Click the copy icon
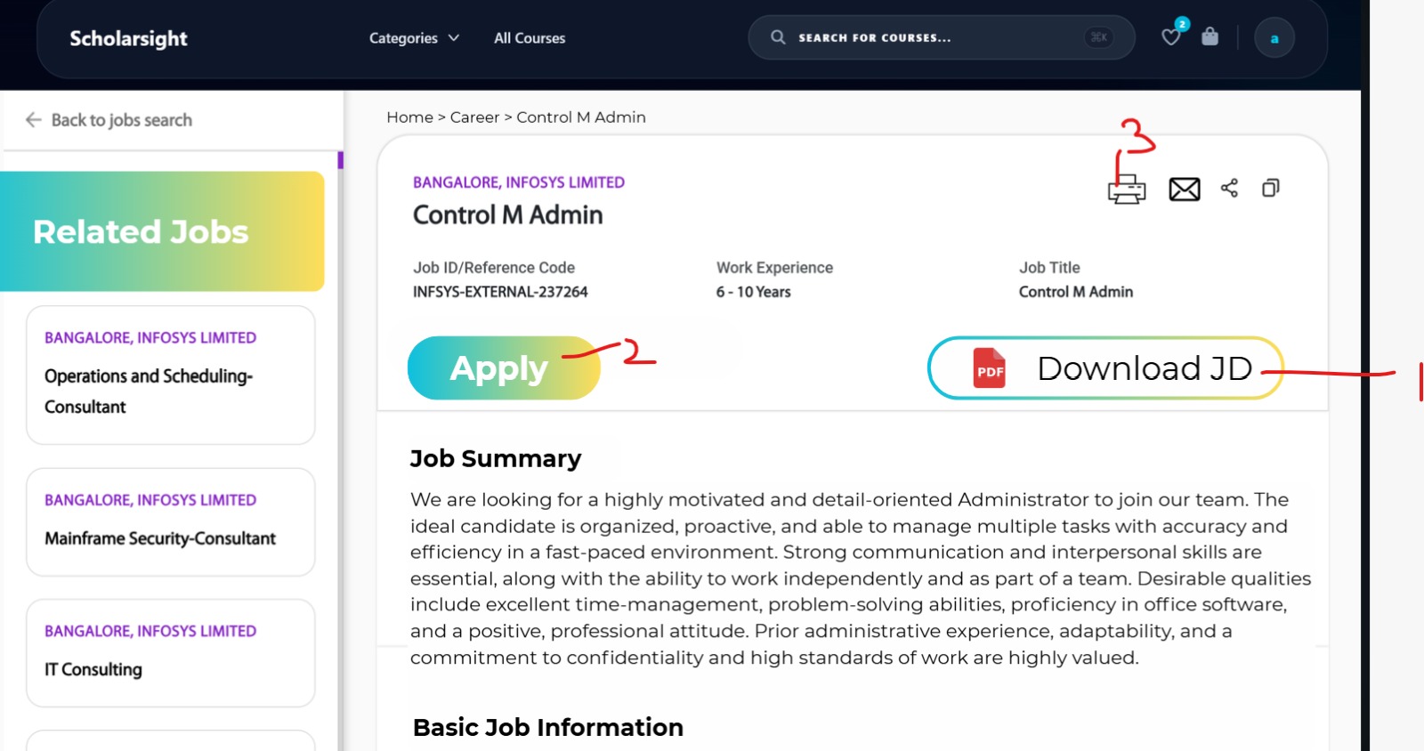The height and width of the screenshot is (751, 1424). tap(1271, 188)
